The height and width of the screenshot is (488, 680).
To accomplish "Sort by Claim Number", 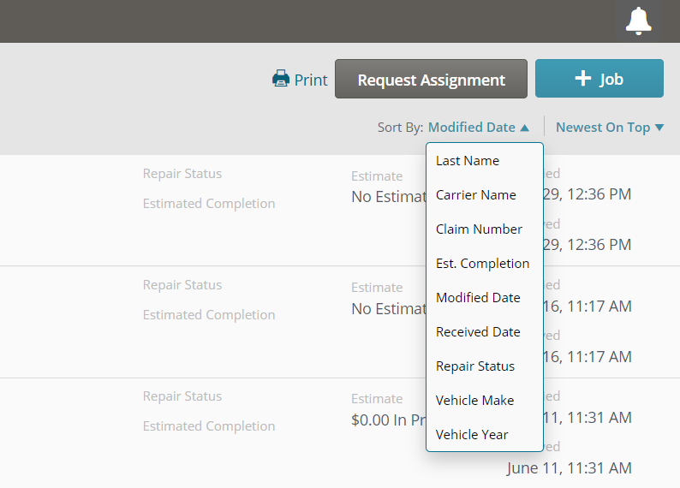I will coord(485,229).
